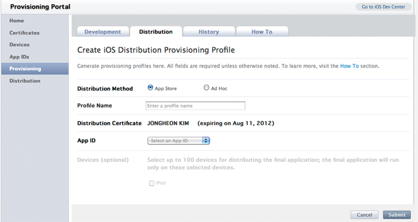Follow the How To link in description
418x222 pixels.
(349, 66)
